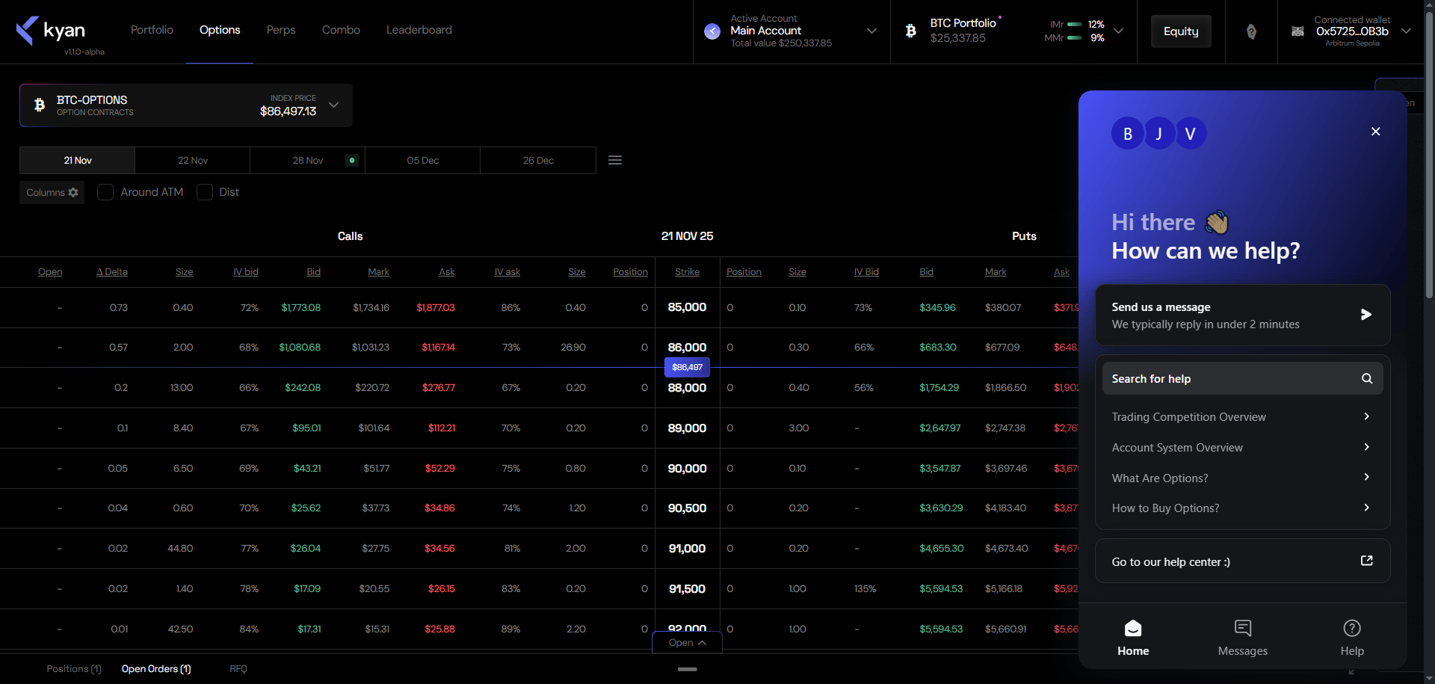
Task: Open the Open Orders (1) tab
Action: coord(156,669)
